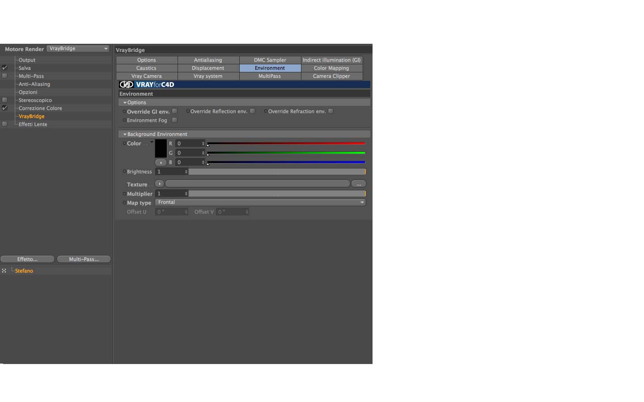Select the Stefano render setting

pos(24,271)
